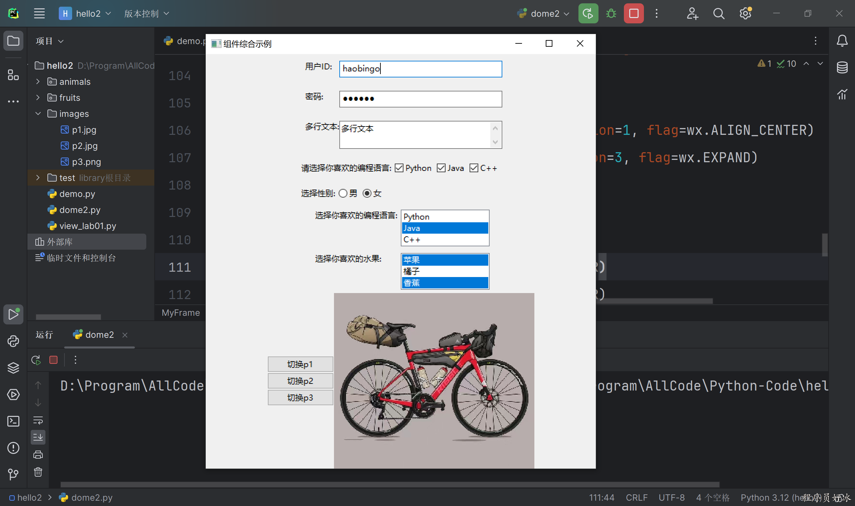The width and height of the screenshot is (855, 506).
Task: Switch to the dome2 run tab
Action: pos(99,335)
